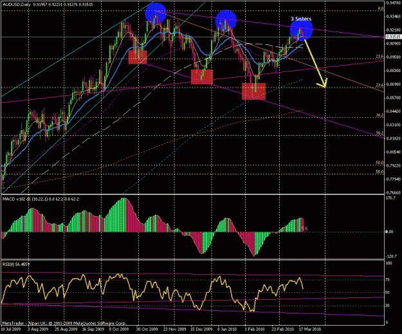This screenshot has width=402, height=334.
Task: Click the 0.79220 price axis value
Action: pos(394,166)
